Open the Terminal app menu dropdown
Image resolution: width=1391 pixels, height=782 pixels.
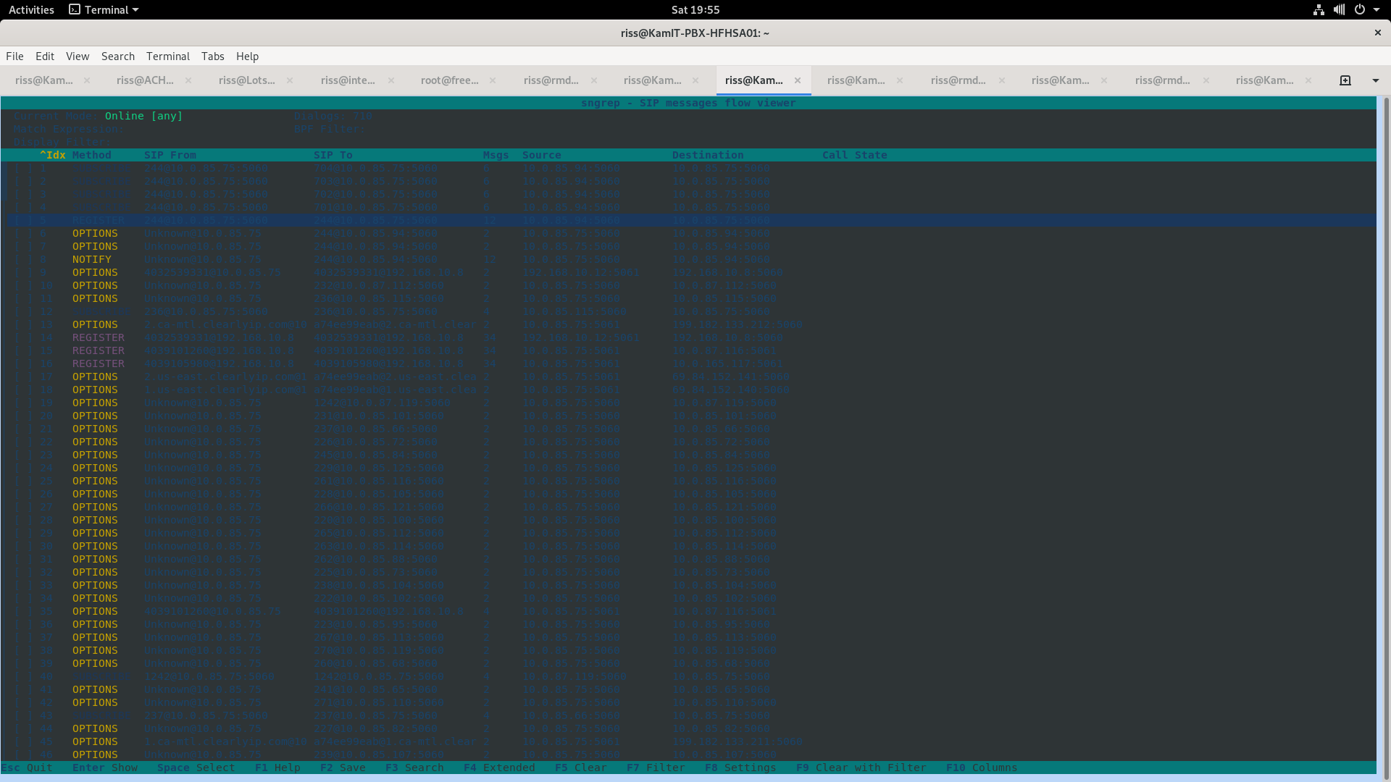tap(104, 9)
